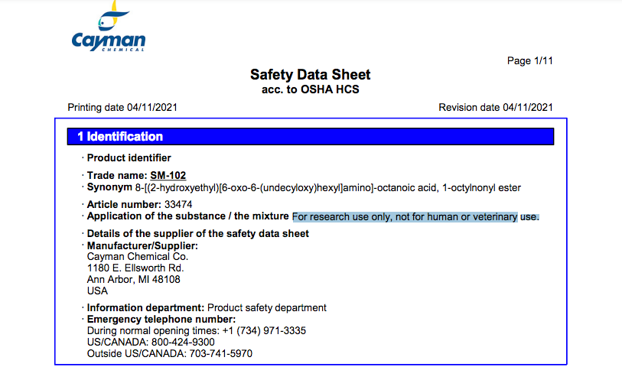Click the Revision date 04/11/2021 text

[x=496, y=107]
